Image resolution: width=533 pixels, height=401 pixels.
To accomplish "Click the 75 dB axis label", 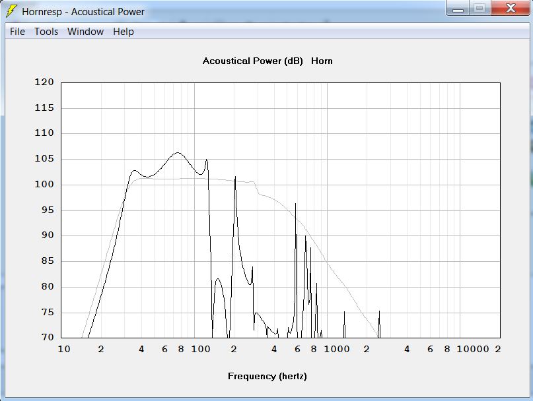I will click(48, 313).
